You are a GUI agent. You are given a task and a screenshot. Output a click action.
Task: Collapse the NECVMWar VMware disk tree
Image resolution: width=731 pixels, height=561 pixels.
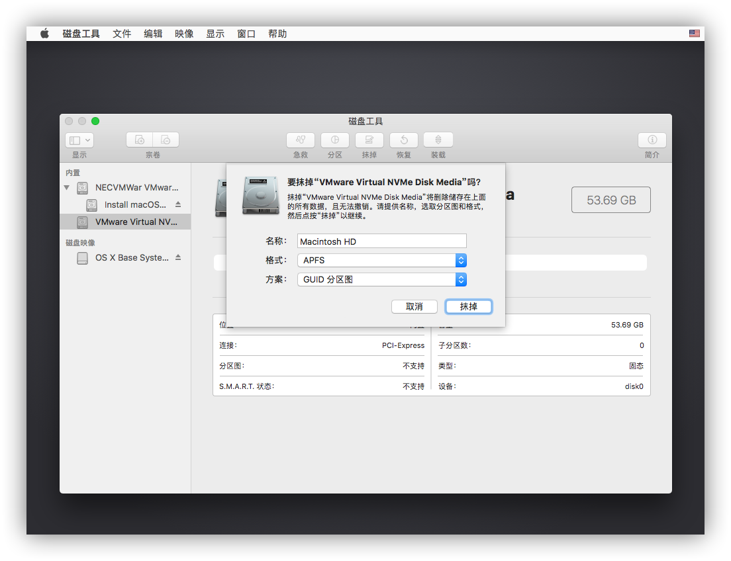click(x=67, y=188)
